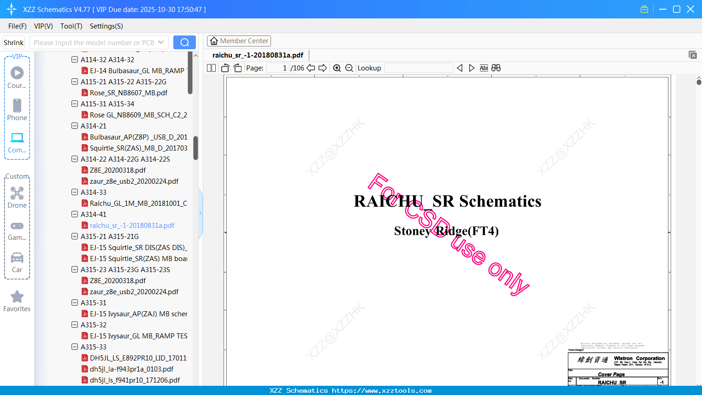Collapse the A315-21 A315-21G group
The height and width of the screenshot is (395, 702).
pyautogui.click(x=75, y=236)
